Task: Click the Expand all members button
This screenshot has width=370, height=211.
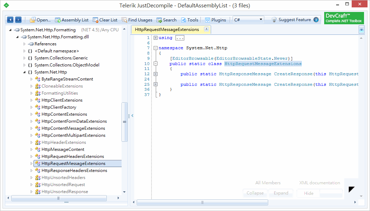Action: [281, 193]
